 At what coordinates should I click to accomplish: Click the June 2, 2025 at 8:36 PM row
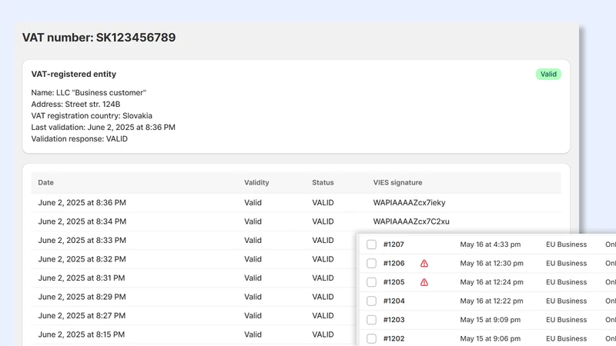tap(296, 203)
